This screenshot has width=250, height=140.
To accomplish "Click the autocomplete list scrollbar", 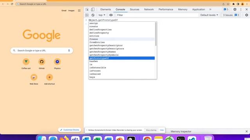I will tap(155, 34).
